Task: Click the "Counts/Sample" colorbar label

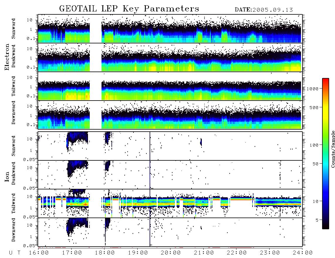Action: point(333,149)
